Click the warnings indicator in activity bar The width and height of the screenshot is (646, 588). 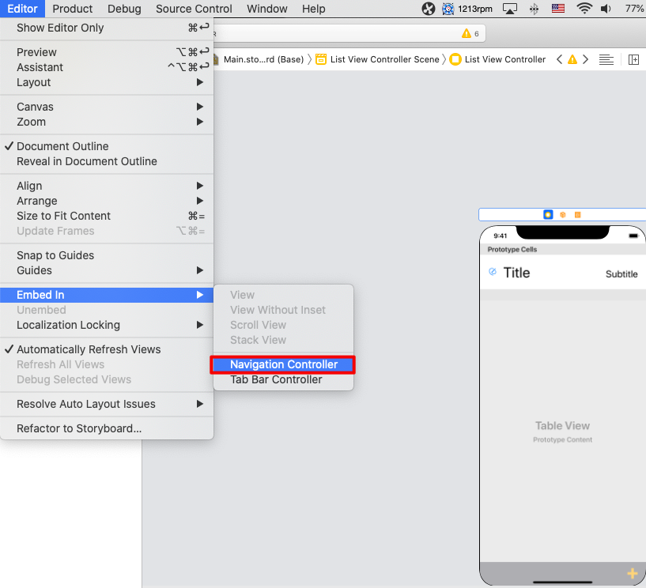pyautogui.click(x=470, y=33)
